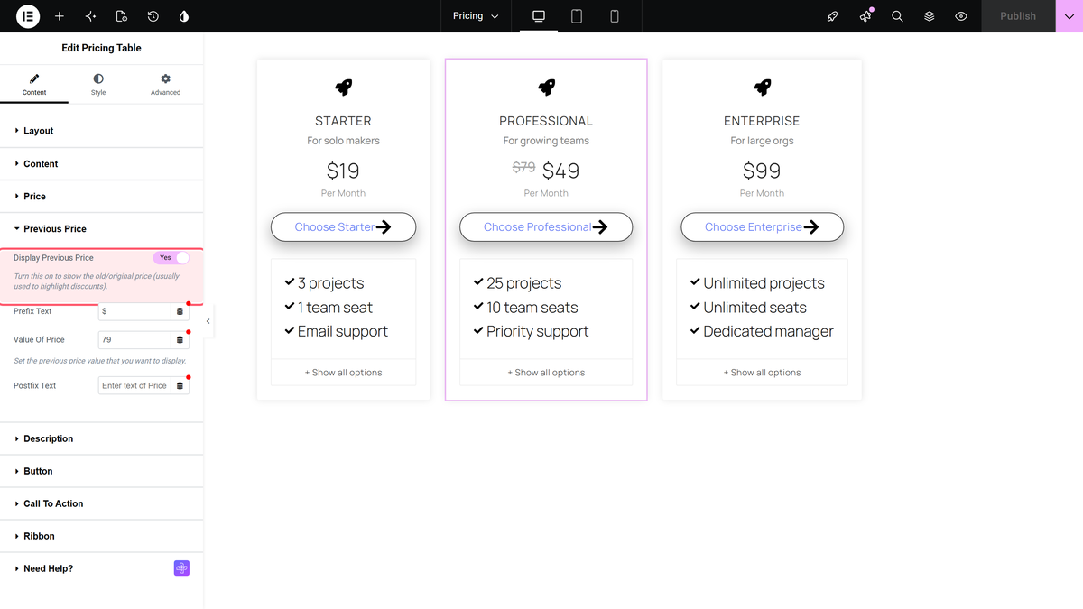Open the layers structure navigator icon
This screenshot has height=609, width=1083.
[x=930, y=16]
